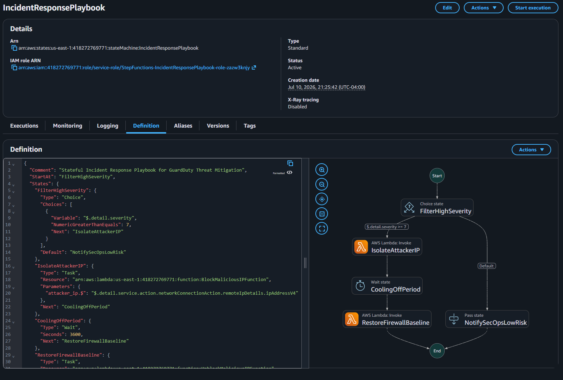This screenshot has height=380, width=563.
Task: Collapse Choices array at line 7
Action: point(14,205)
